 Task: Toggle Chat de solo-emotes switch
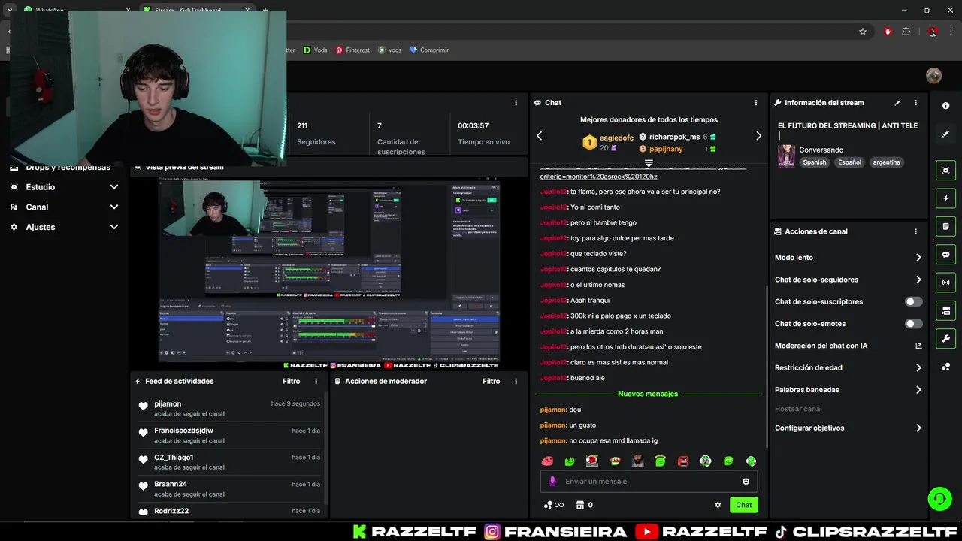(913, 324)
